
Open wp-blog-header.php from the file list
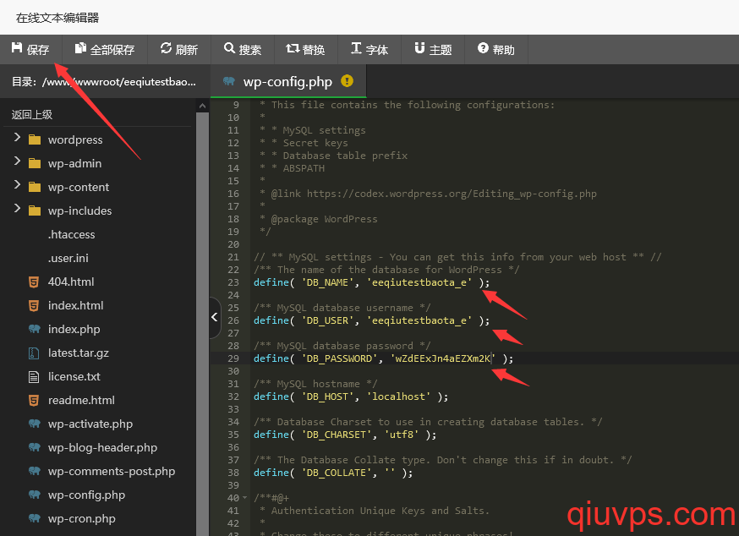coord(102,447)
